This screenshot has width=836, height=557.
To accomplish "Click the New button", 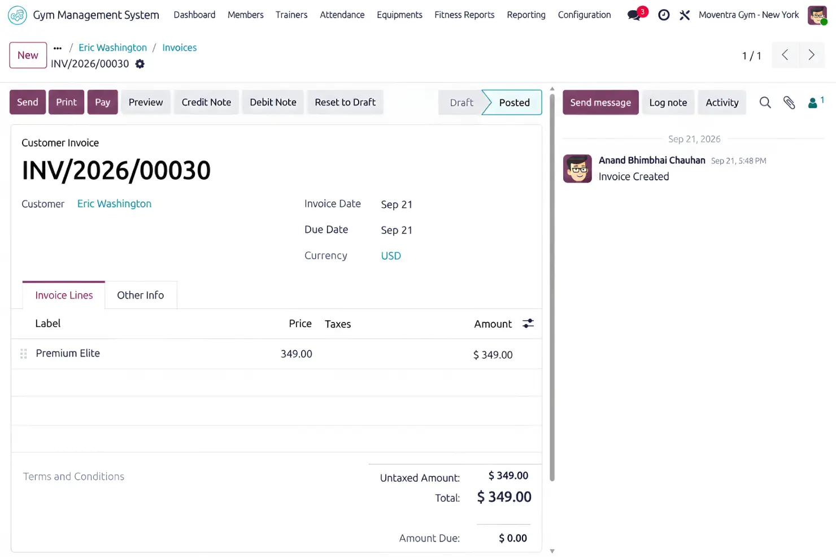I will point(28,55).
